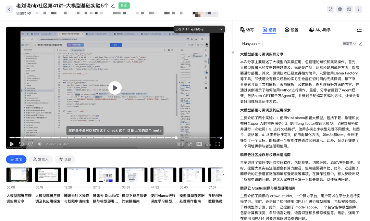Open the 倍速 playback speed menu
Screen dimensions: 370x221
(180, 144)
